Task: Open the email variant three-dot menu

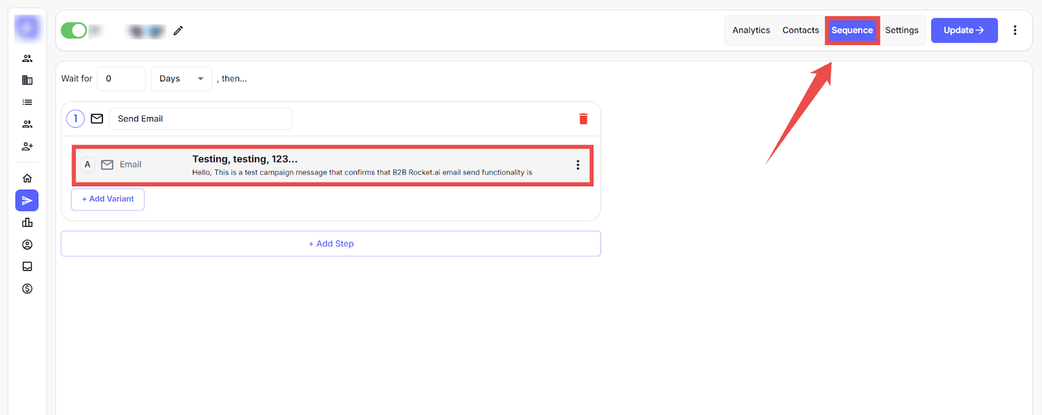Action: tap(578, 165)
